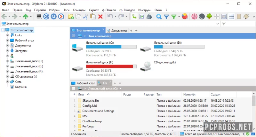
Task: Open the Файл menu
Action: point(5,10)
